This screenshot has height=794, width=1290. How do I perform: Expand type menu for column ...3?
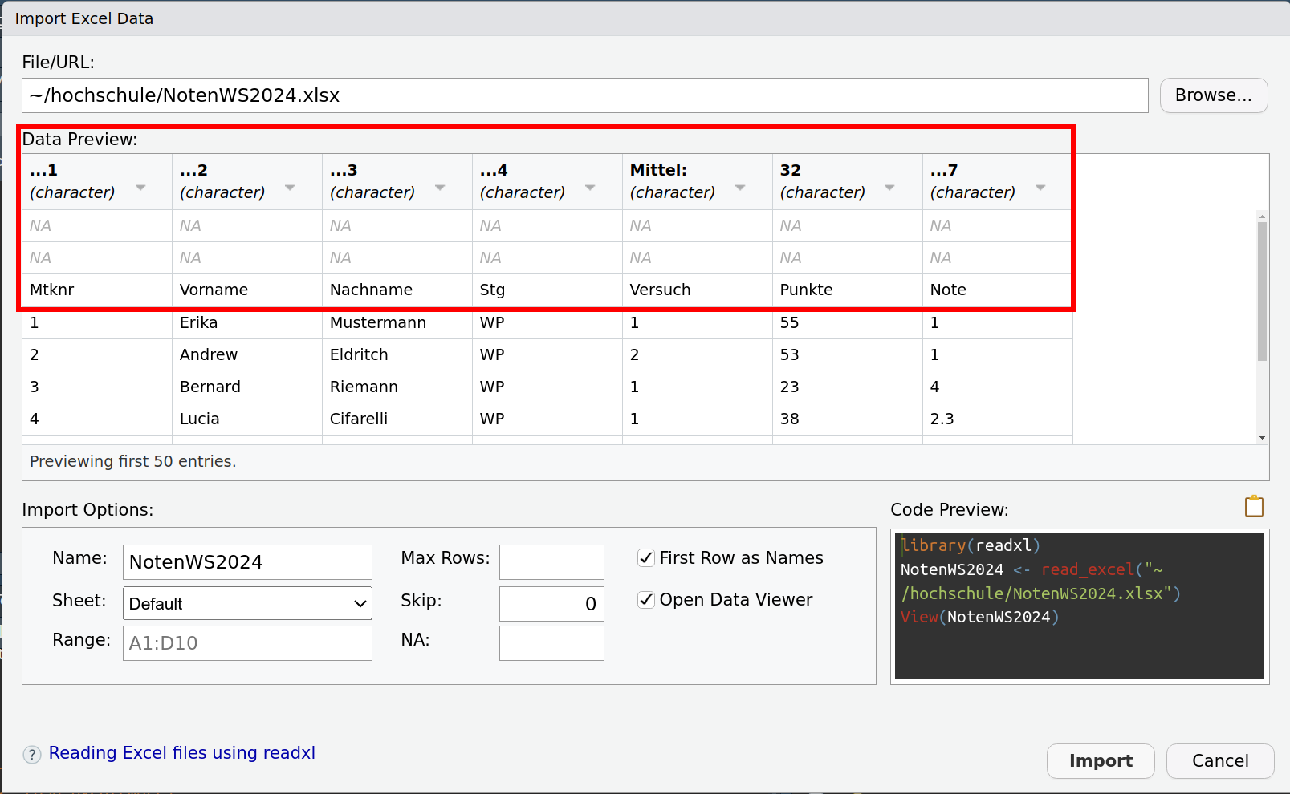[x=440, y=188]
